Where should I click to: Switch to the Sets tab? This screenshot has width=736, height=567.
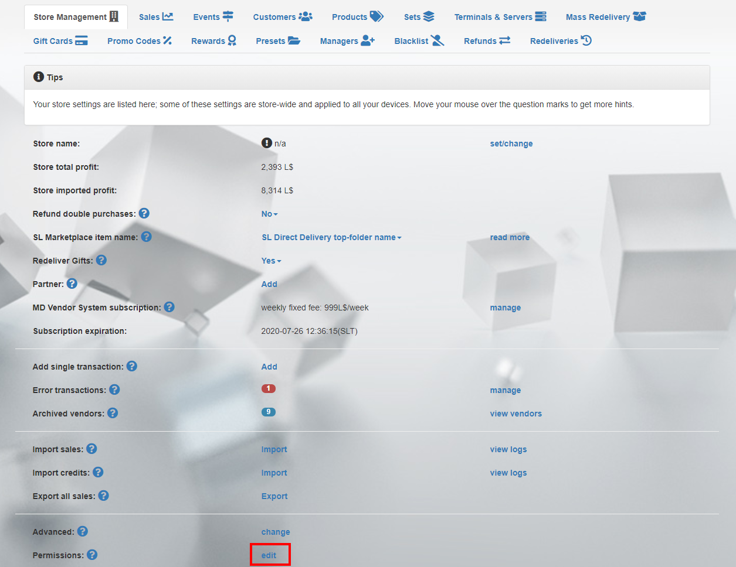[x=419, y=17]
